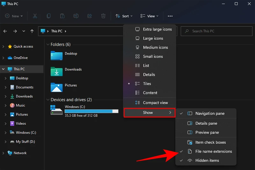Choose List view from menu

pyautogui.click(x=149, y=66)
